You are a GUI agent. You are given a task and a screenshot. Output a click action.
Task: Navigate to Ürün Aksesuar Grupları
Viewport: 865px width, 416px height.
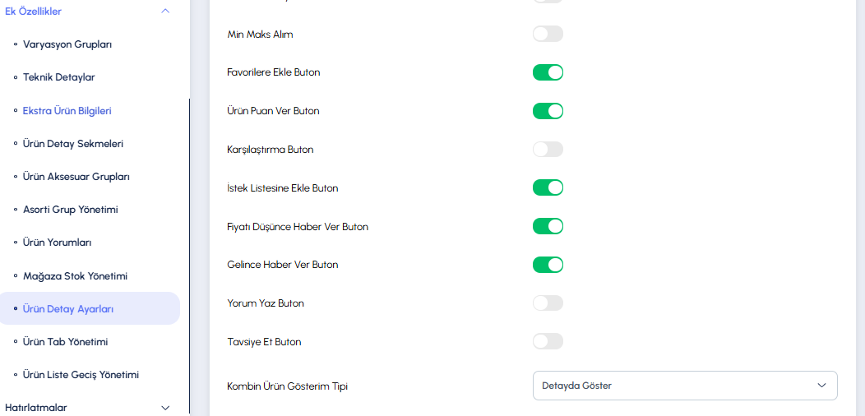click(x=76, y=177)
